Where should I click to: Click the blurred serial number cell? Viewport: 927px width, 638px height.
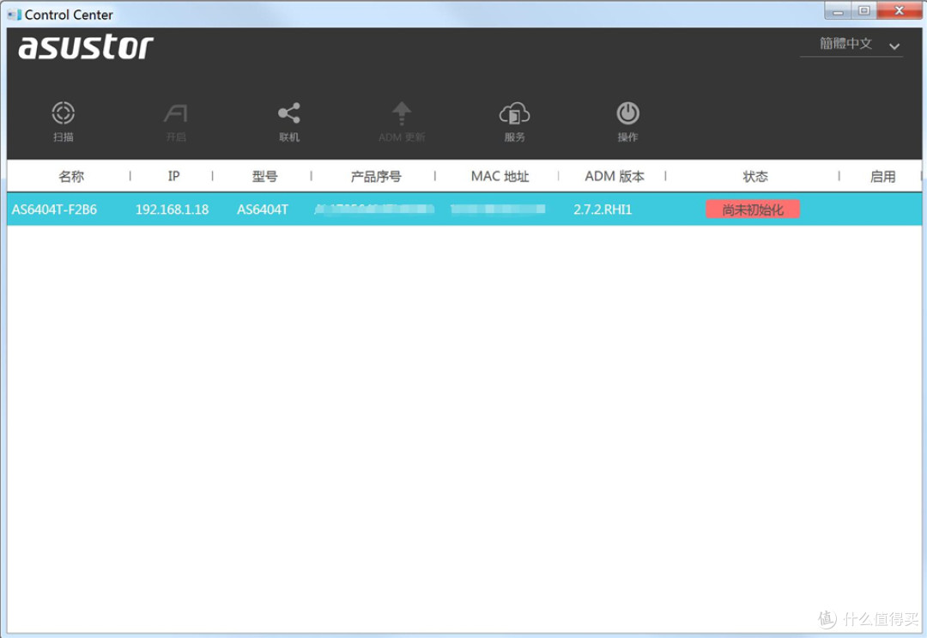tap(374, 209)
